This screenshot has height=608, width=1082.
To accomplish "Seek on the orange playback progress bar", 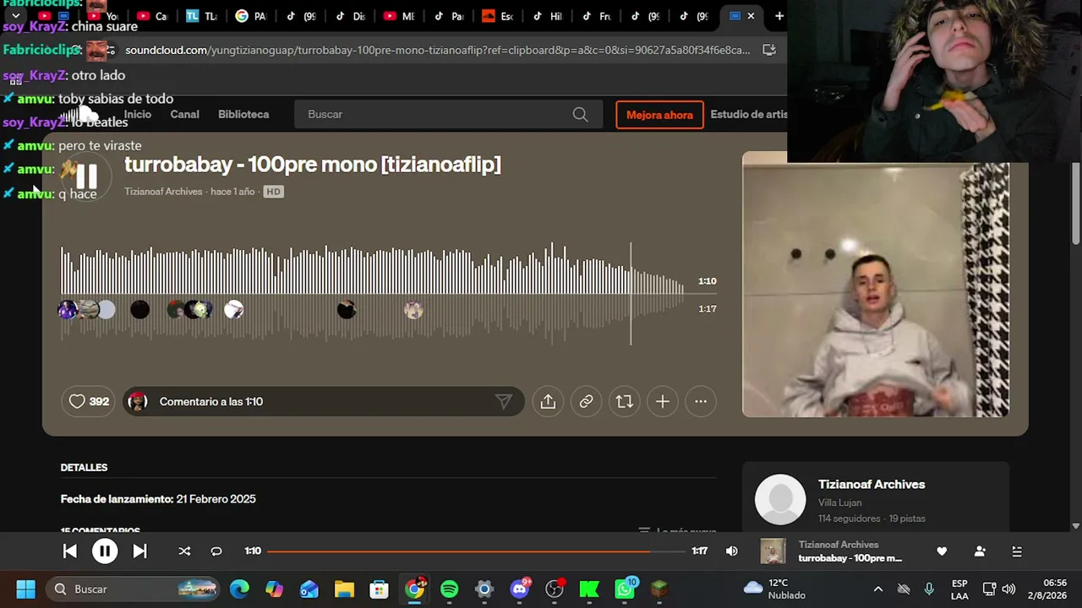I will pyautogui.click(x=477, y=551).
